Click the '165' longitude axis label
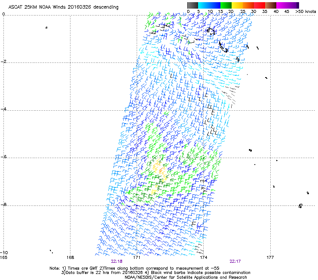 3,258
